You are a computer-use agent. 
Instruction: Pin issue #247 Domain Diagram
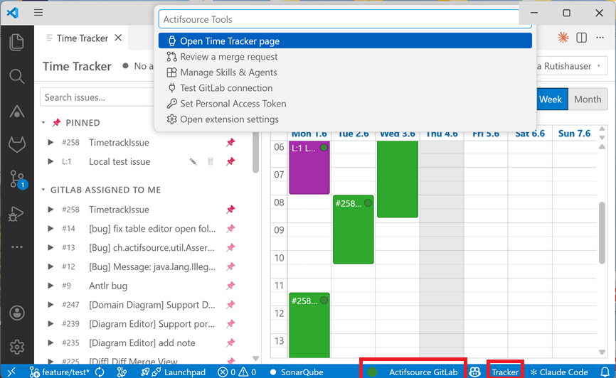[230, 305]
